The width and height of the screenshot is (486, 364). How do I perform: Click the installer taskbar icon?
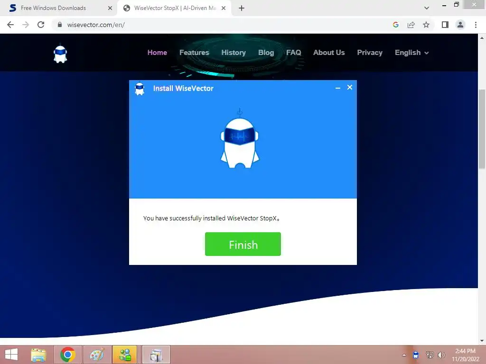click(156, 355)
